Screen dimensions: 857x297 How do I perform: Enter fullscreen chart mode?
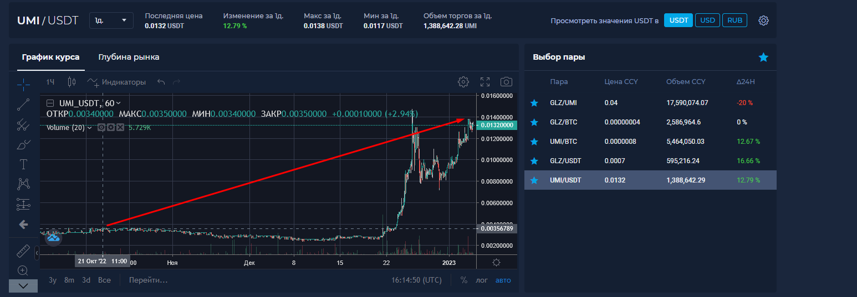coord(485,82)
